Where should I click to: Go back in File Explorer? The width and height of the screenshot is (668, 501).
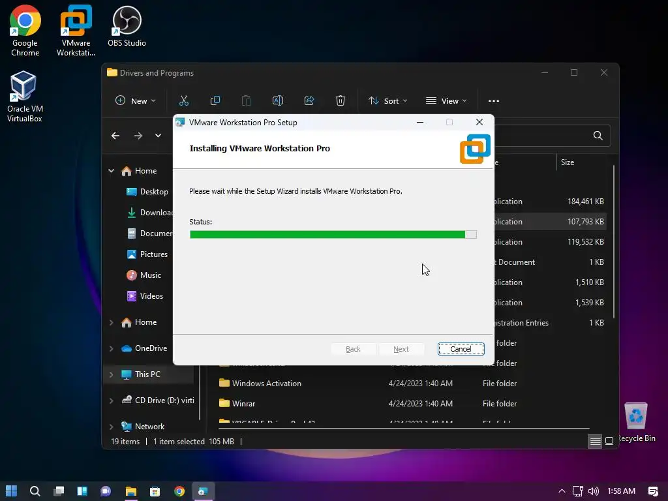click(x=115, y=136)
